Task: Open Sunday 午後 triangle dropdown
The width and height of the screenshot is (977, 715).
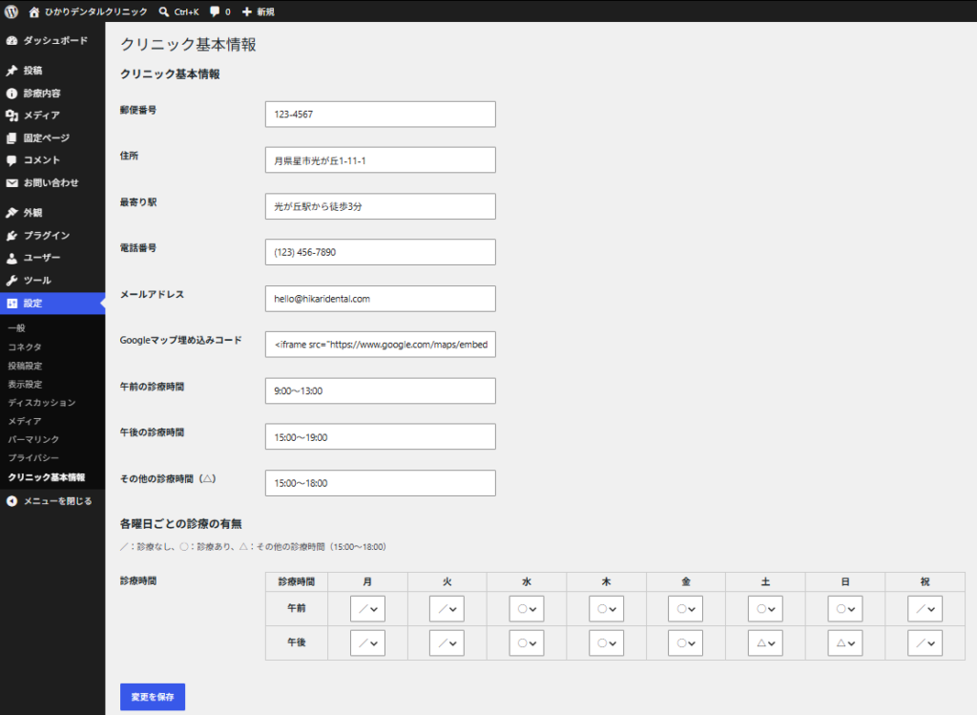Action: pyautogui.click(x=845, y=643)
